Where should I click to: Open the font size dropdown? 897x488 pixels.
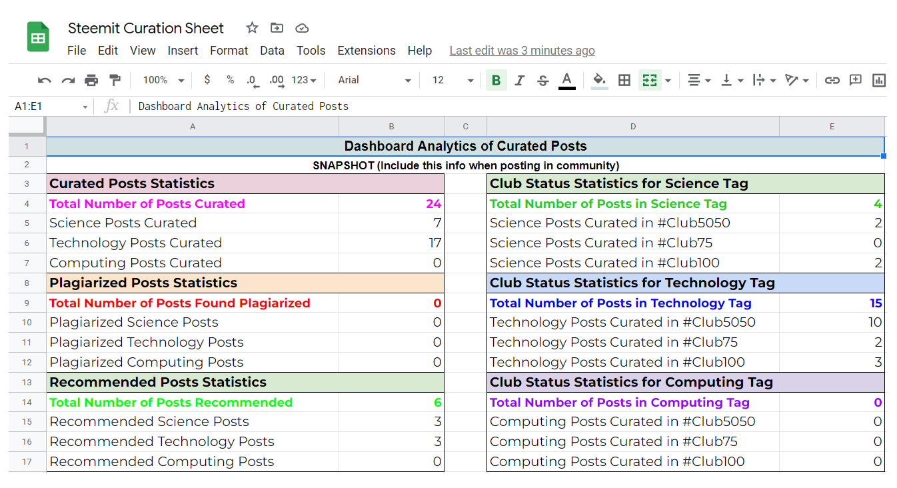(x=452, y=80)
